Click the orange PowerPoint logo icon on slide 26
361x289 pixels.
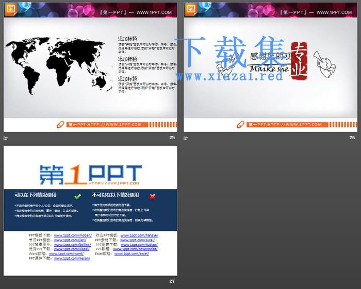point(191,9)
